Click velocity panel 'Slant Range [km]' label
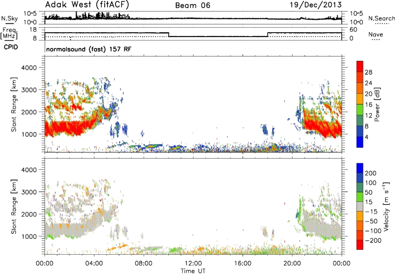 point(14,206)
